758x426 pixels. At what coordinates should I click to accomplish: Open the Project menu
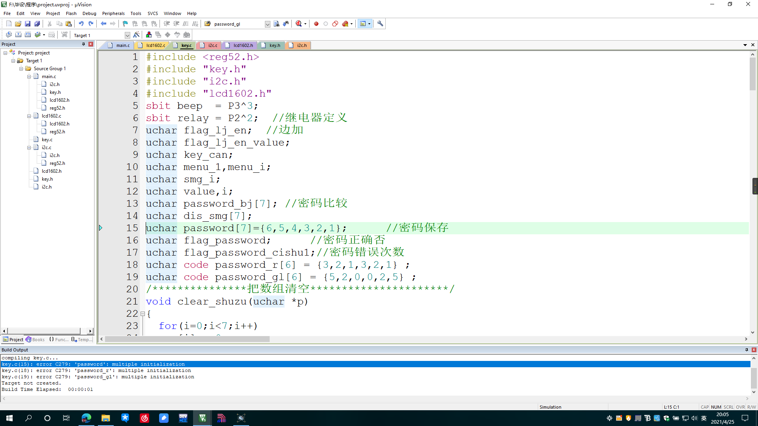(53, 13)
